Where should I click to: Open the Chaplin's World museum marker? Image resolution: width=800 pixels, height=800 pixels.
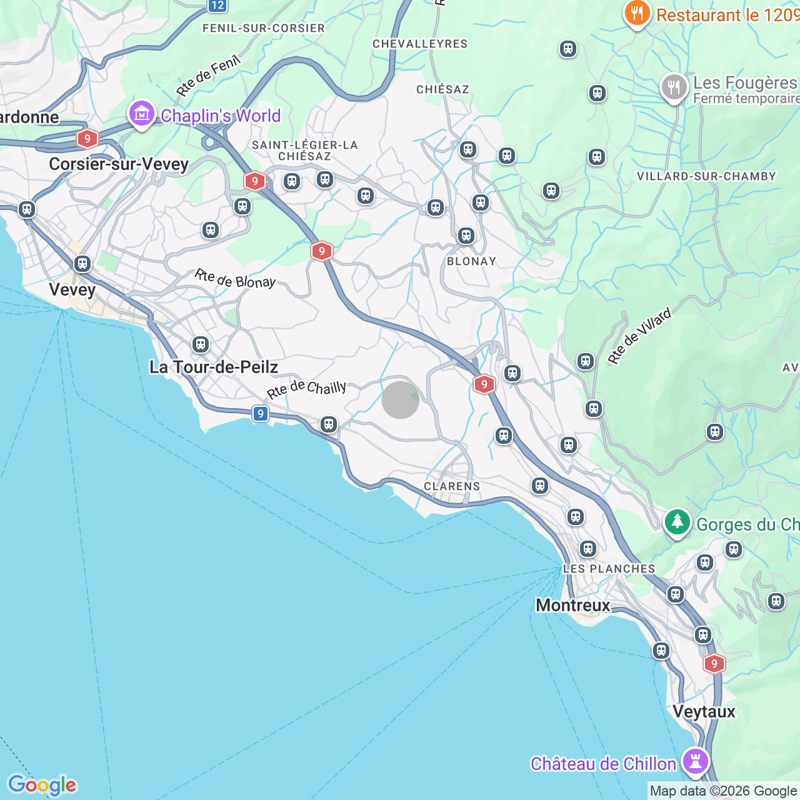point(142,114)
